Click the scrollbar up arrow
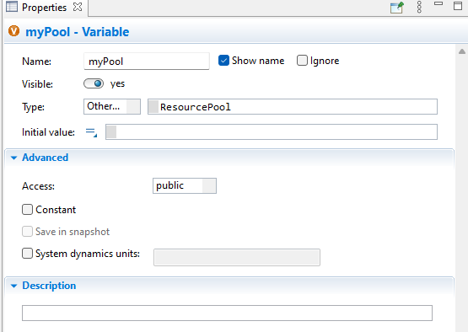Image resolution: width=468 pixels, height=332 pixels. point(462,51)
